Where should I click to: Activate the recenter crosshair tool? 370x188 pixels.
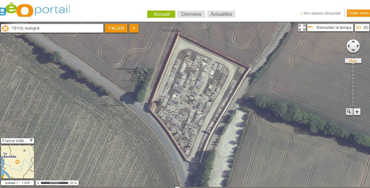[x=357, y=112]
